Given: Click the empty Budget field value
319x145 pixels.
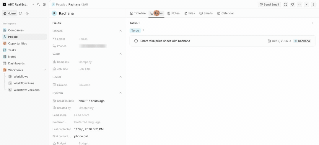Looking at the screenshot, I should pos(84,143).
